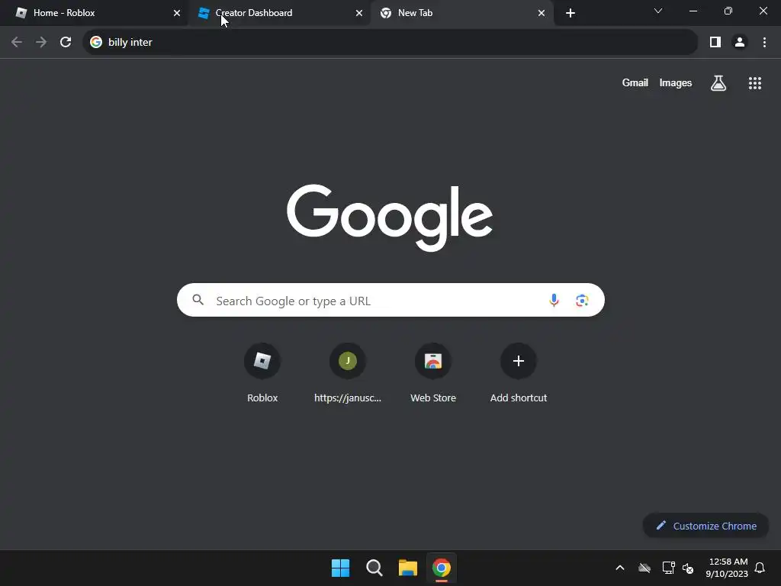Image resolution: width=781 pixels, height=586 pixels.
Task: Open the notification bell
Action: (x=760, y=568)
